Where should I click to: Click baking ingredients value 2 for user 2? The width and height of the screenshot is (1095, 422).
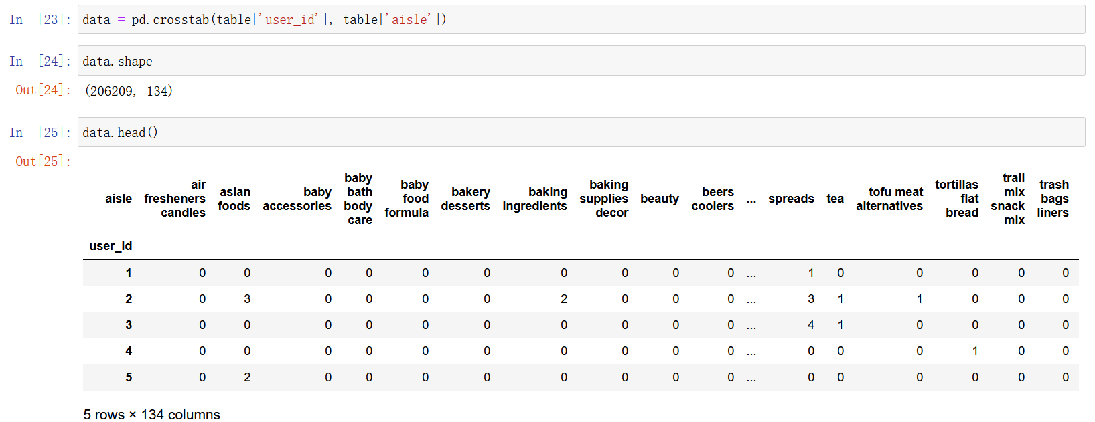pyautogui.click(x=564, y=299)
